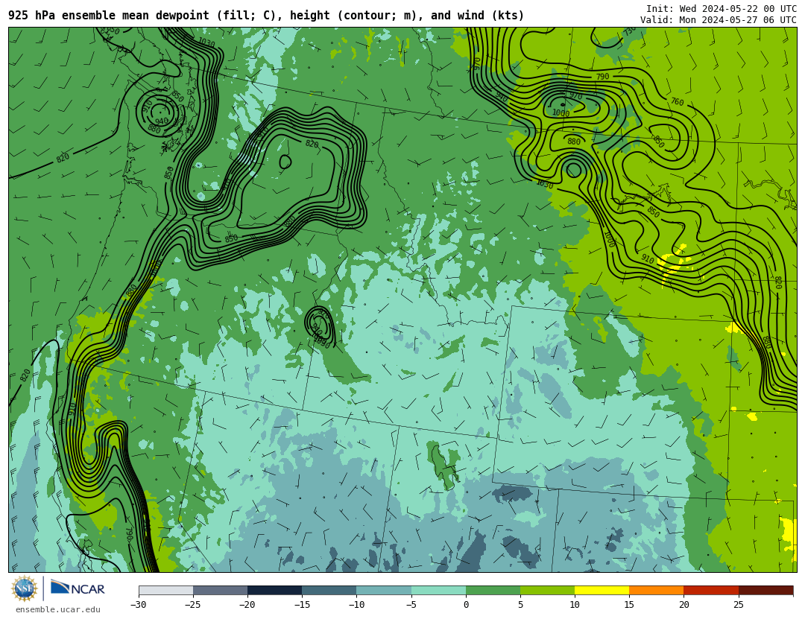Click the -15 colorbar tick label

[x=302, y=605]
